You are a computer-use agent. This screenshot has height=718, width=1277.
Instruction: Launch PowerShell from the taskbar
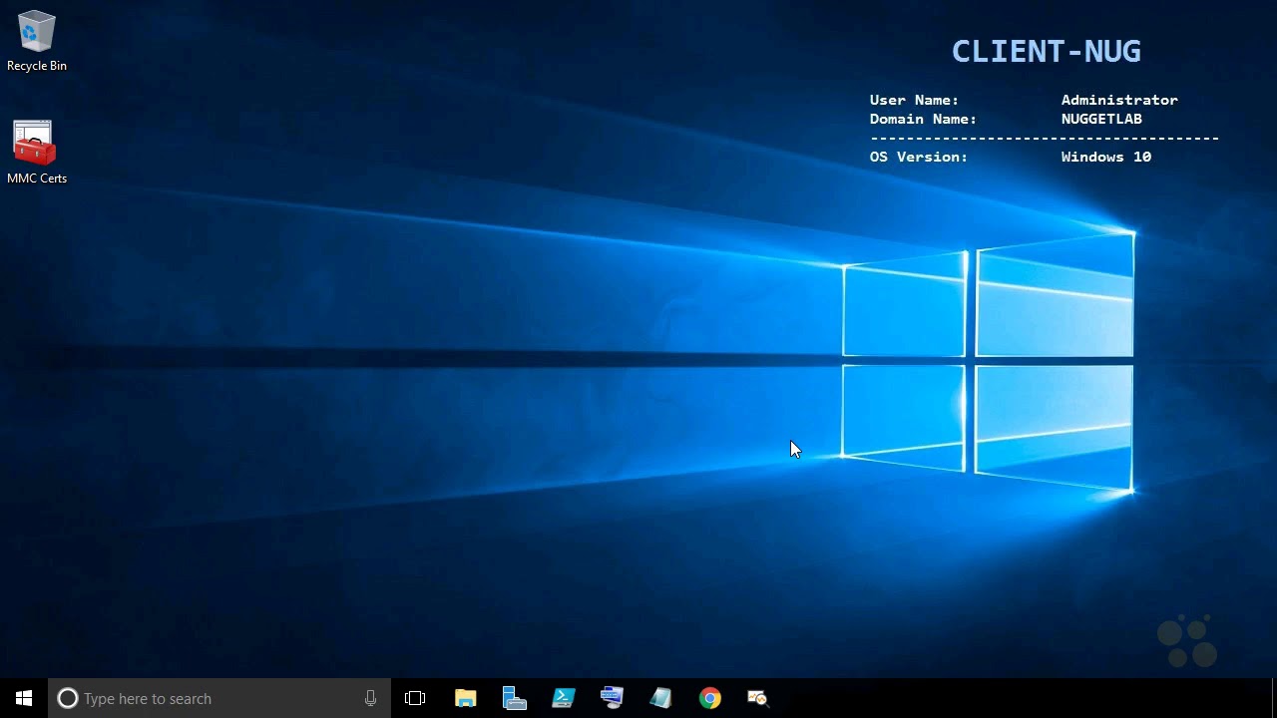564,698
